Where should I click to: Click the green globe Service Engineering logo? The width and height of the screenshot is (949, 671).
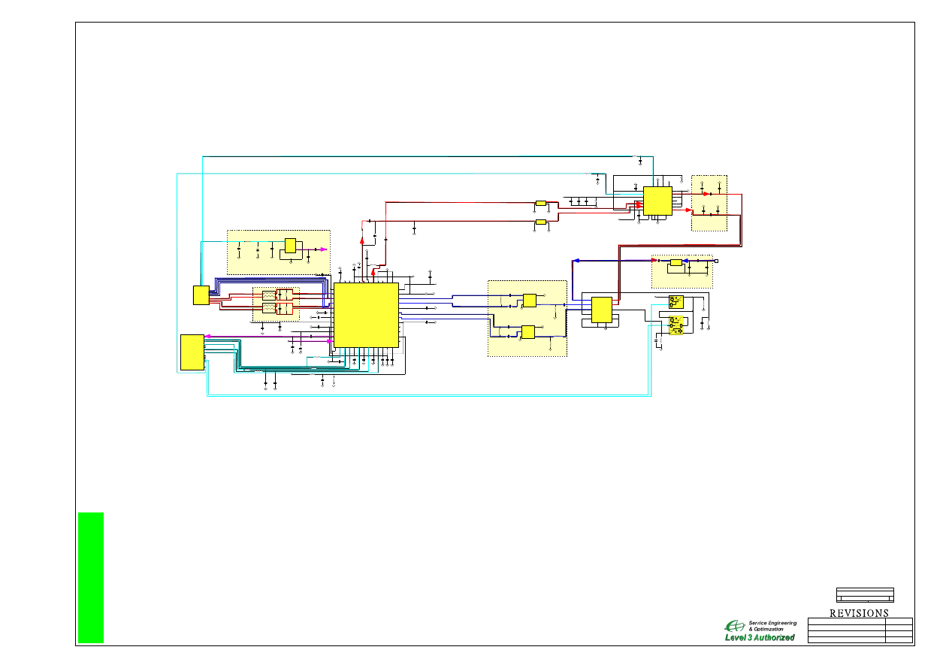734,626
